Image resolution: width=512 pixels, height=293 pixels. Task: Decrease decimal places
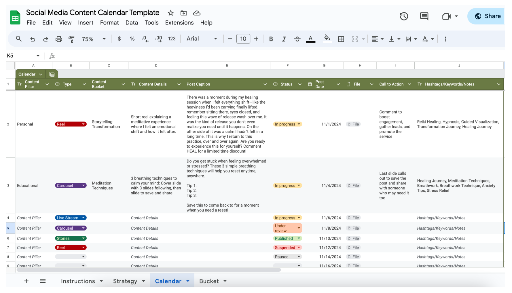(x=145, y=39)
